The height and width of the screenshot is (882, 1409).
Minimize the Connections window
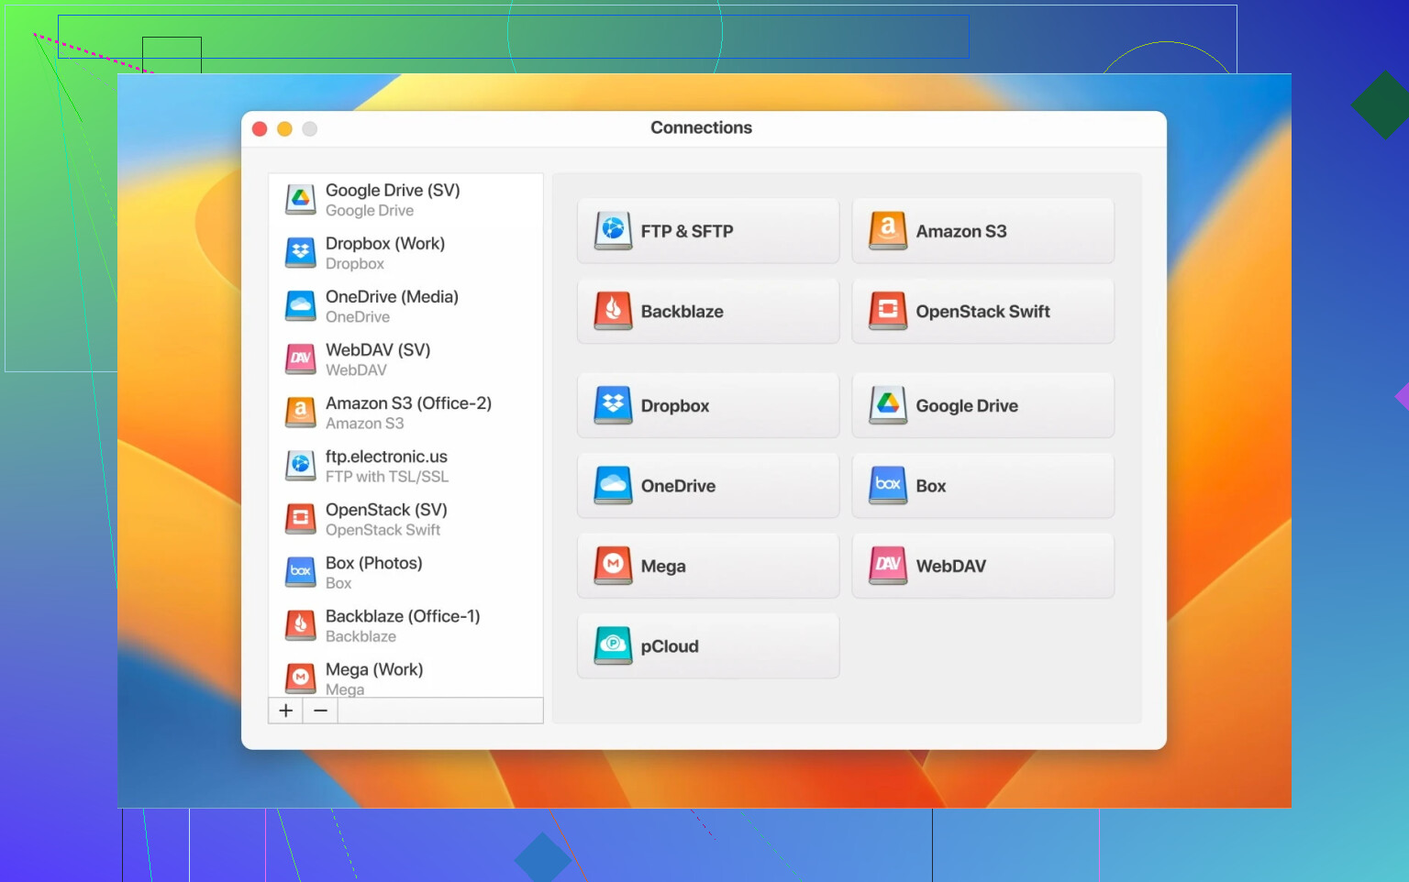284,129
